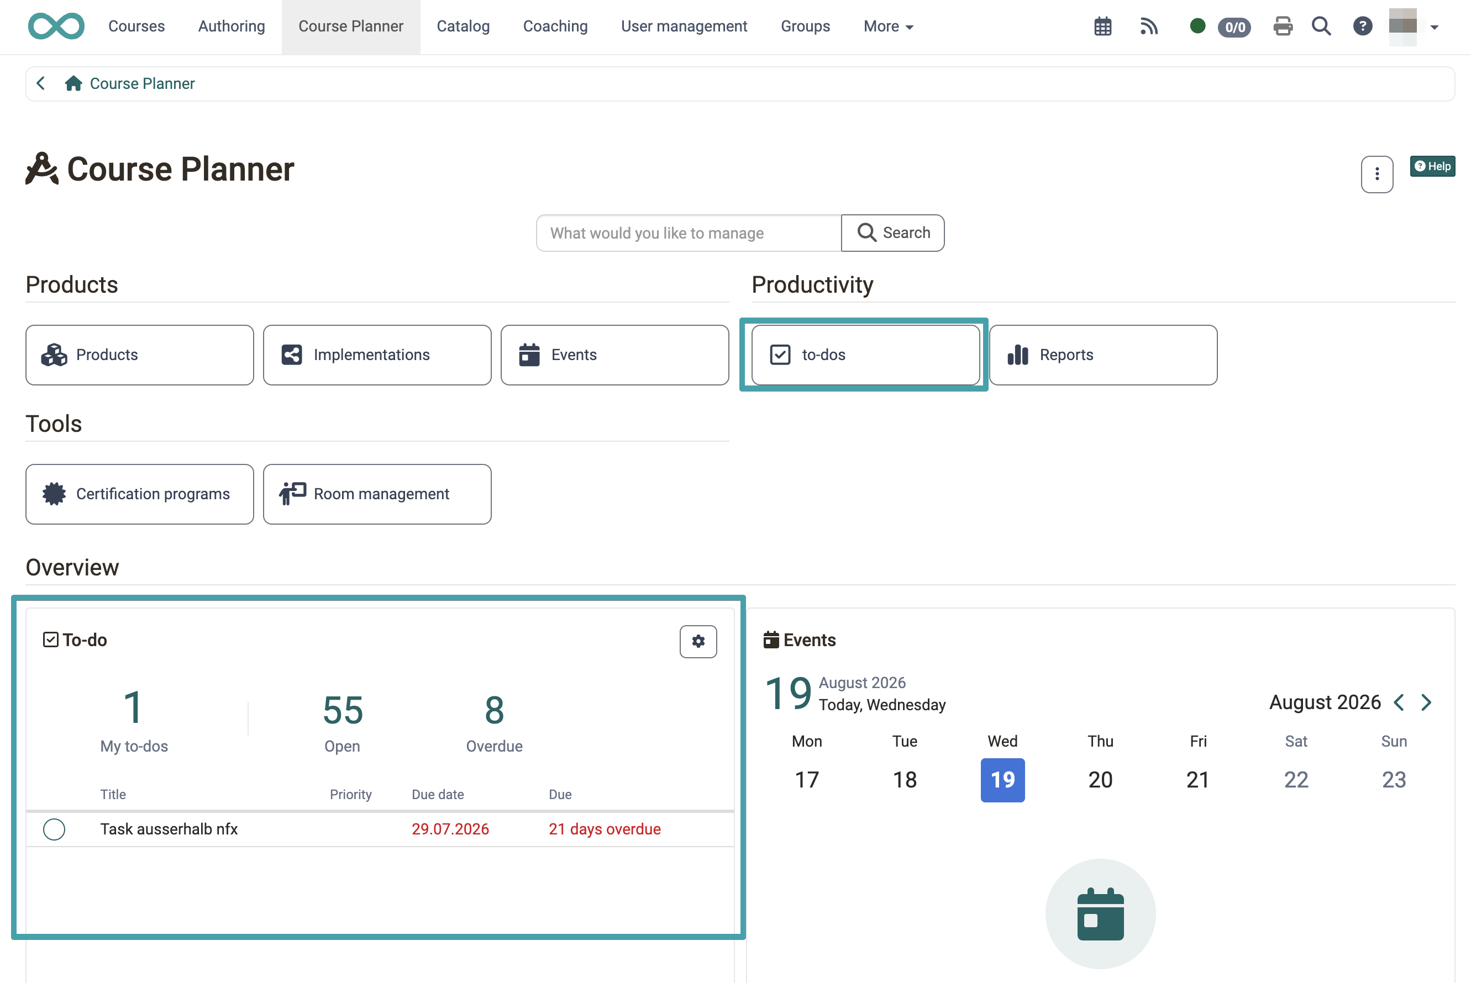Open the RSS subscriptions icon
This screenshot has height=983, width=1471.
(x=1149, y=27)
